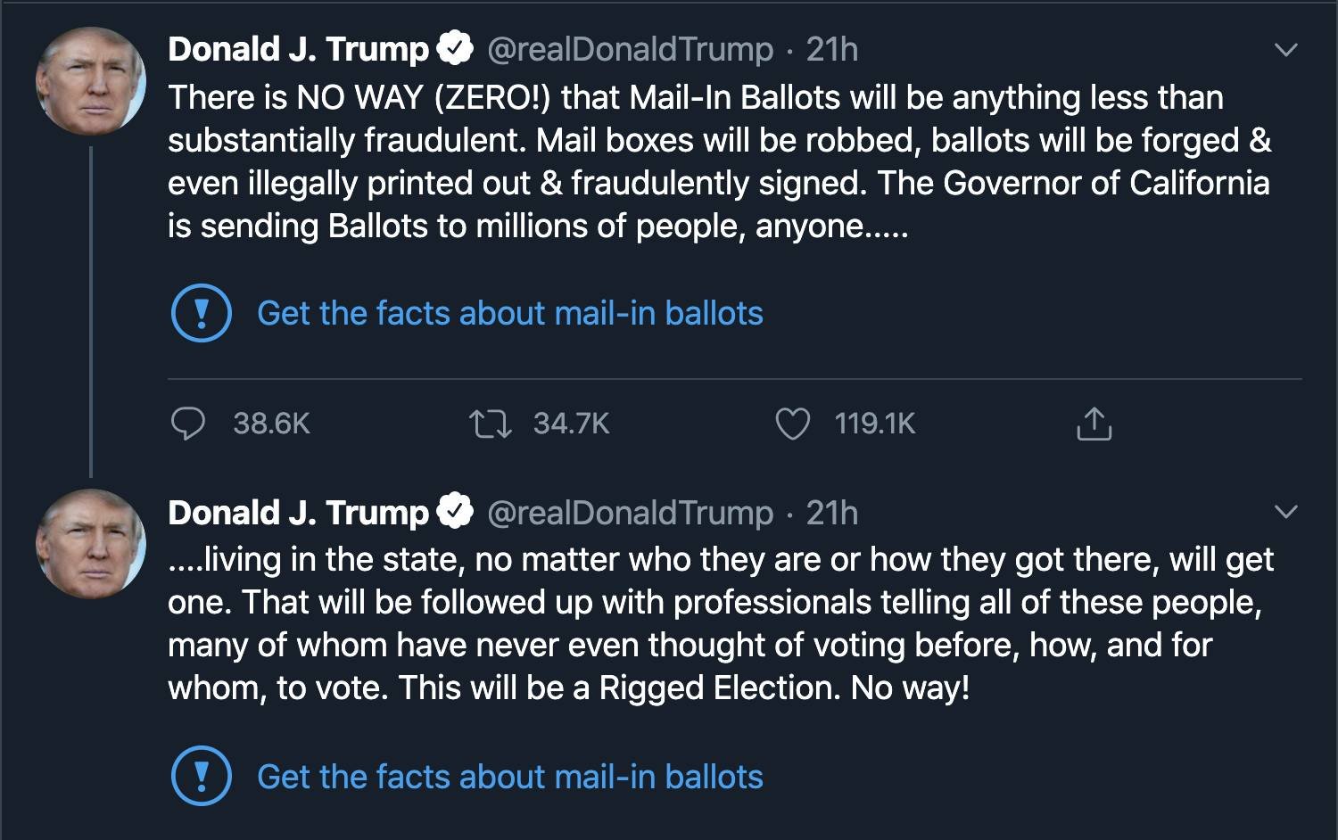Viewport: 1338px width, 840px height.
Task: Click the exclamation warning icon on the second tweet
Action: [x=201, y=776]
